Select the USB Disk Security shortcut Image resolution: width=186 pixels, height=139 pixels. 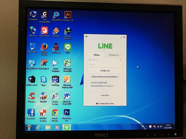pyautogui.click(x=43, y=115)
